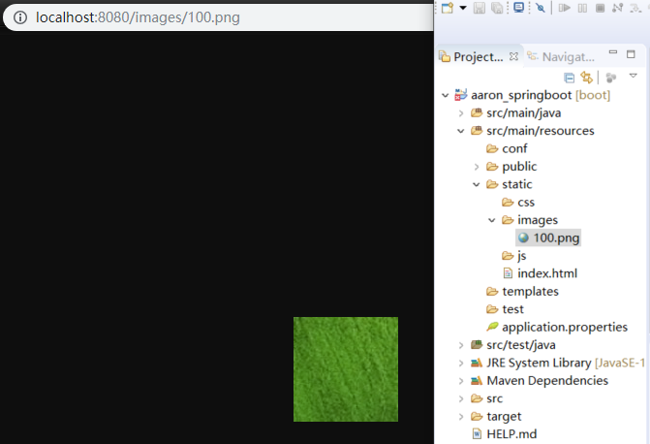Click the index.html file icon
Image resolution: width=650 pixels, height=444 pixels.
click(x=508, y=273)
